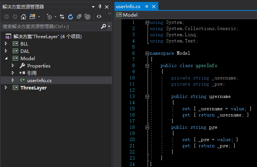Viewport: 257px width, 167px height.
Task: Toggle Show All Files icon
Action: tap(87, 17)
